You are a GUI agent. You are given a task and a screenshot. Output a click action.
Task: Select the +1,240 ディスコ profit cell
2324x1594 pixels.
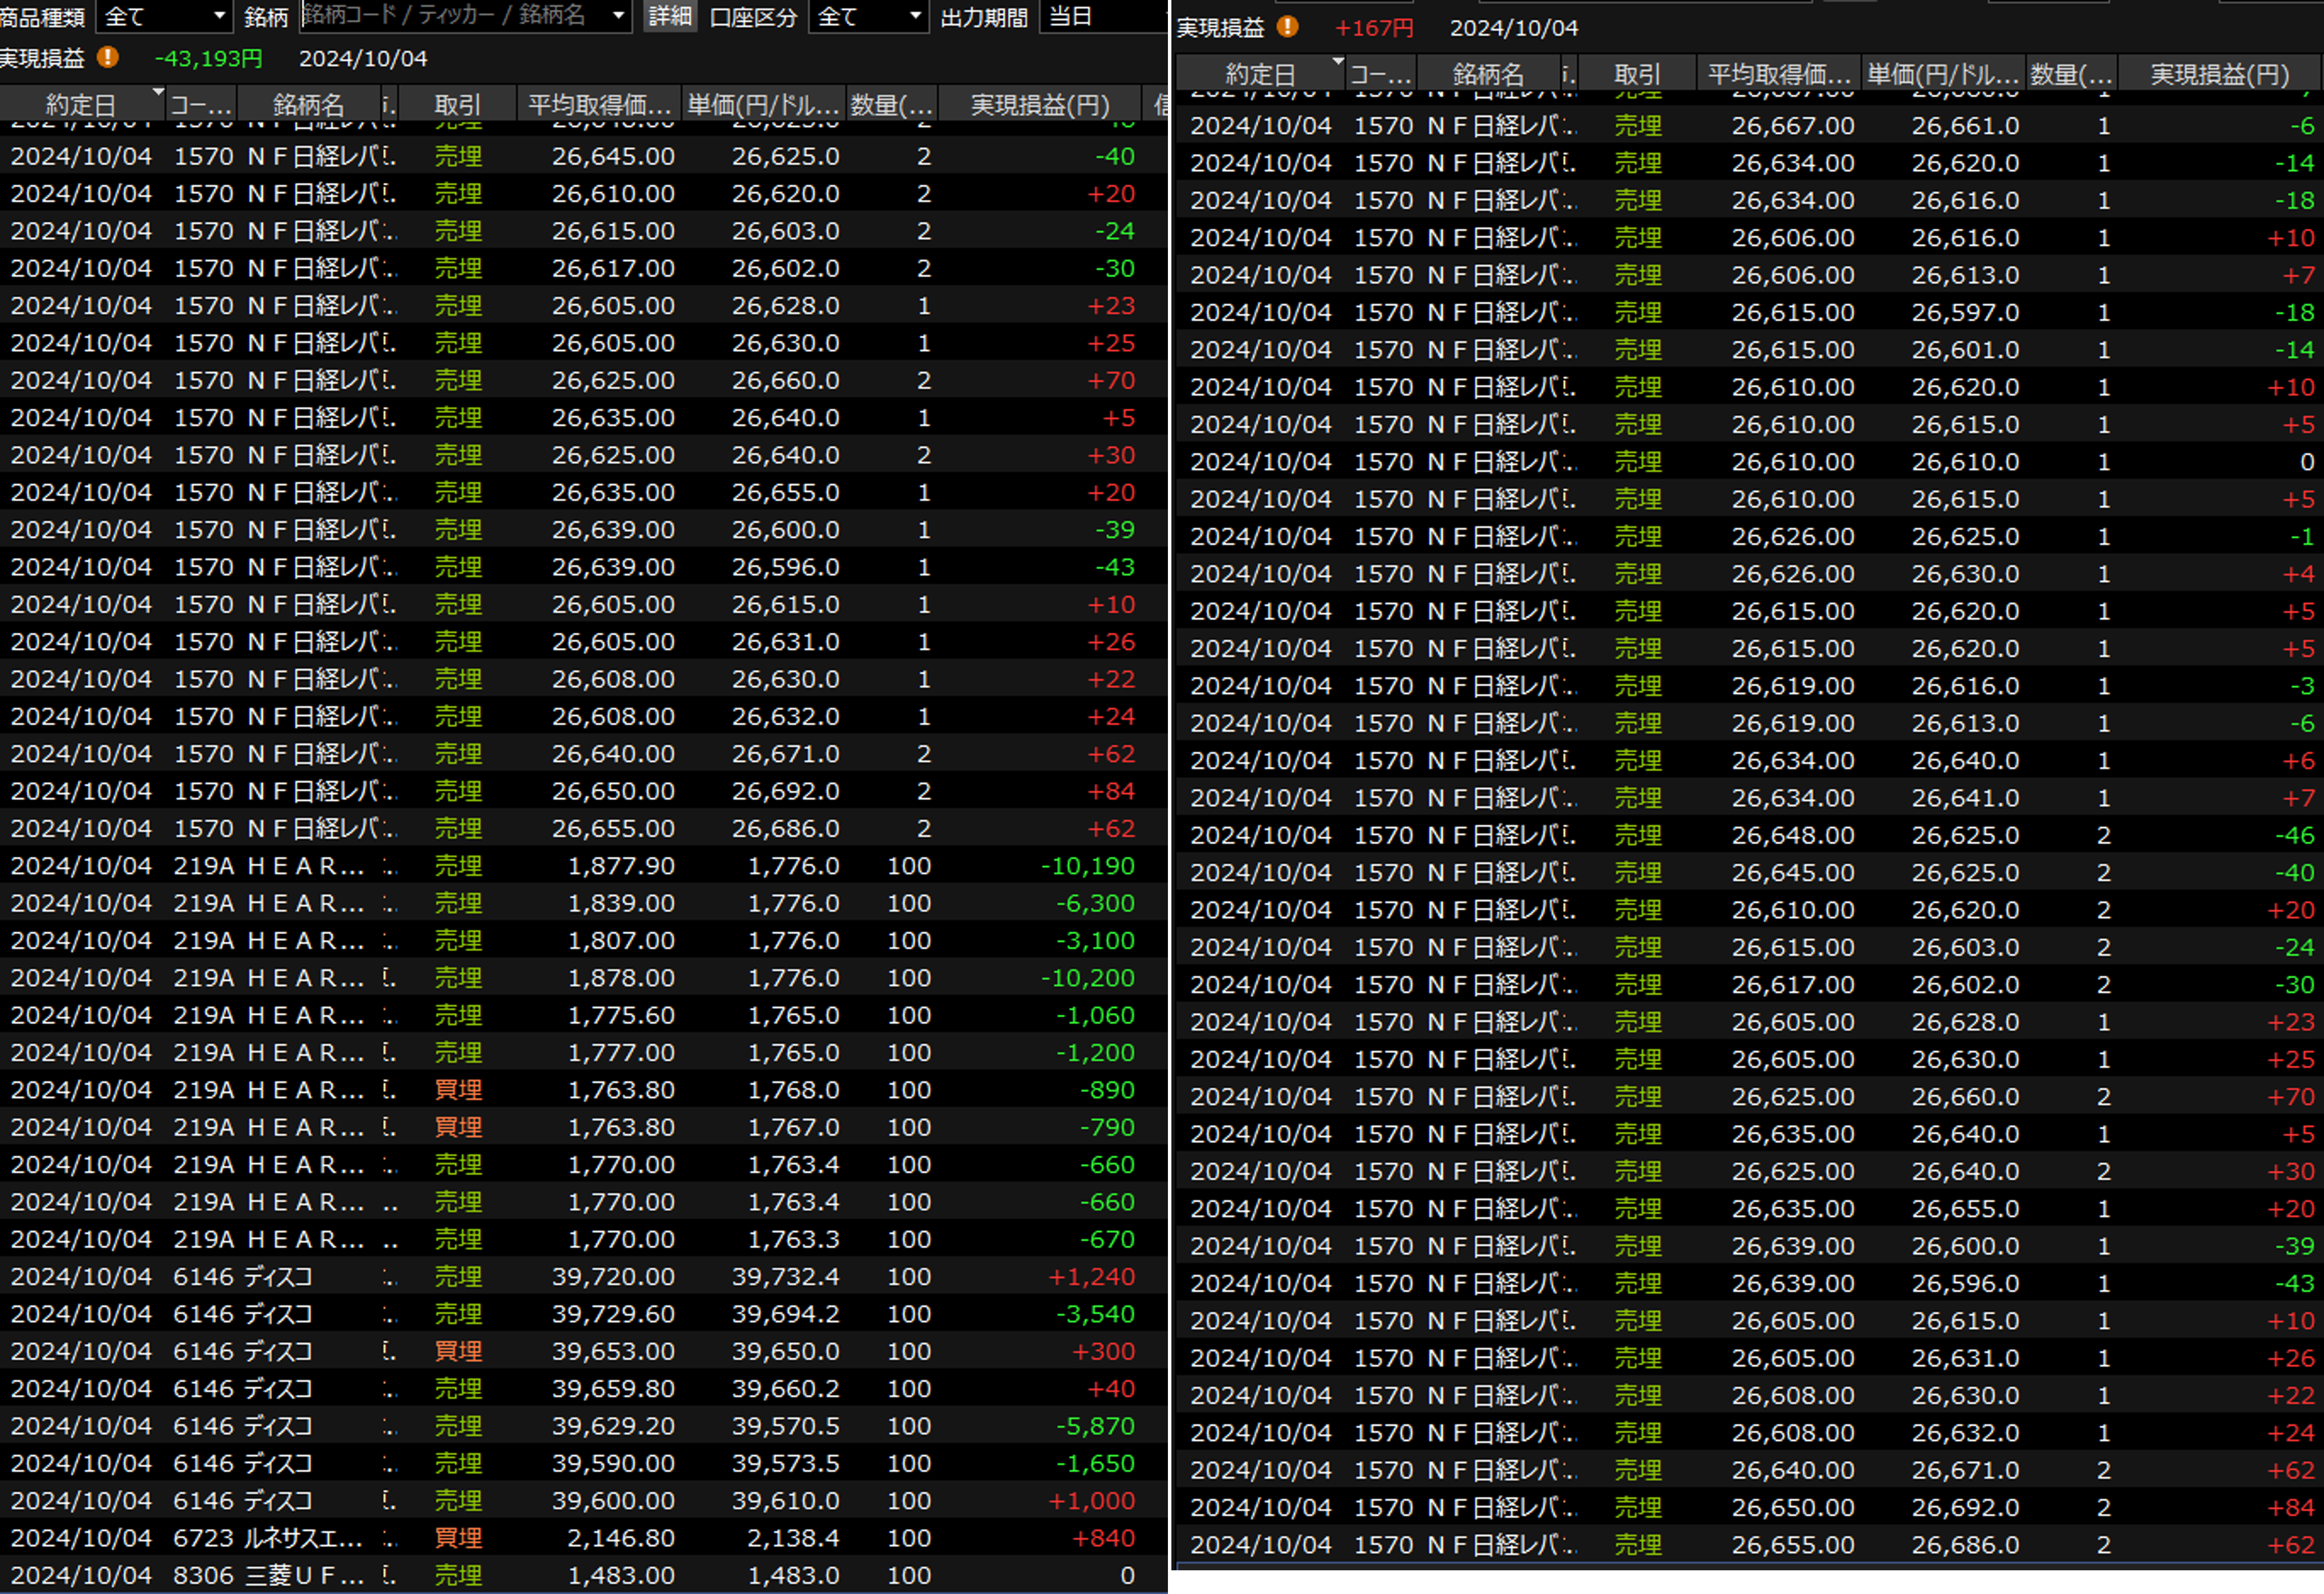pos(1091,1276)
